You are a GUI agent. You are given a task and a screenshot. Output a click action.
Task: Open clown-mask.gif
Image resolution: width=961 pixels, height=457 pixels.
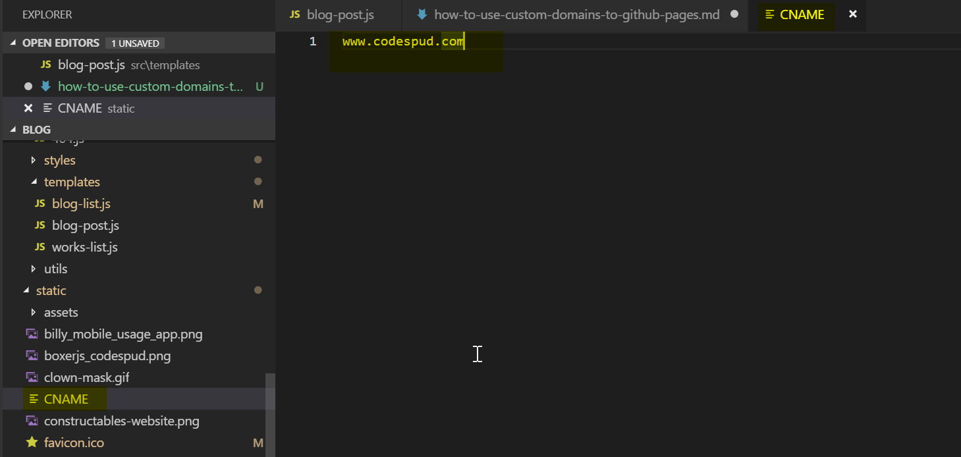87,377
